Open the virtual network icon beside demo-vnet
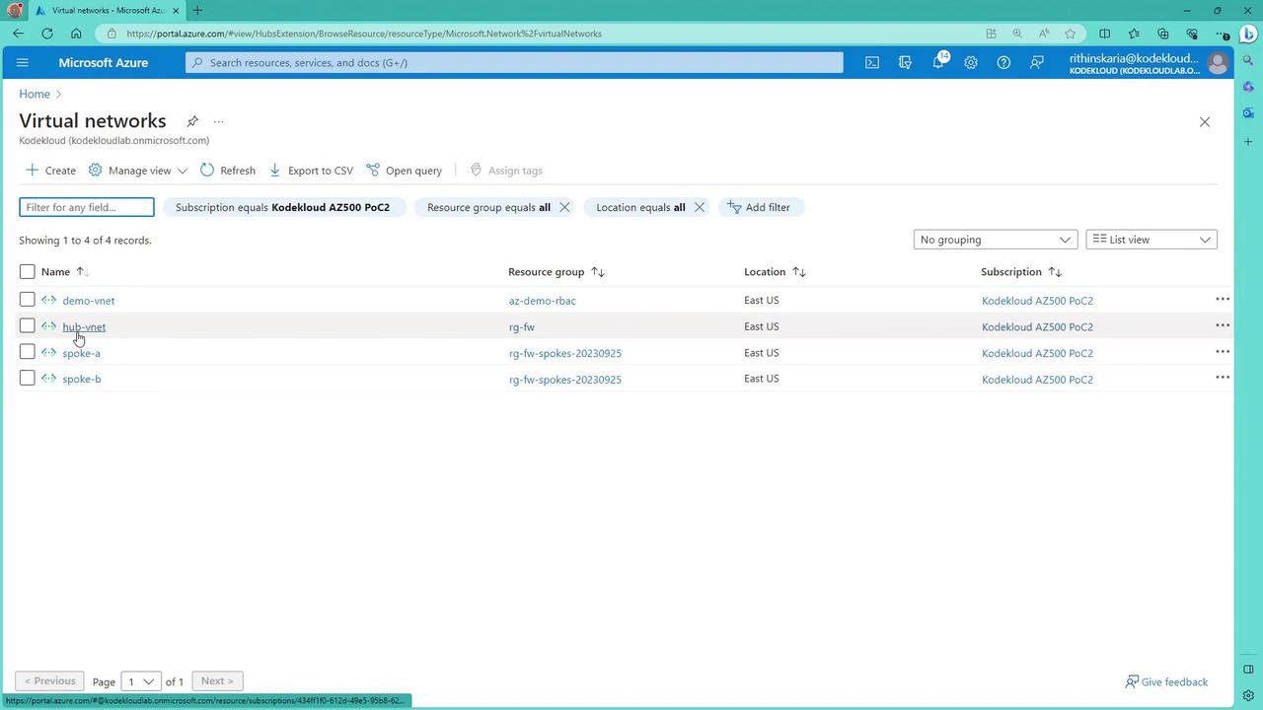 point(48,301)
